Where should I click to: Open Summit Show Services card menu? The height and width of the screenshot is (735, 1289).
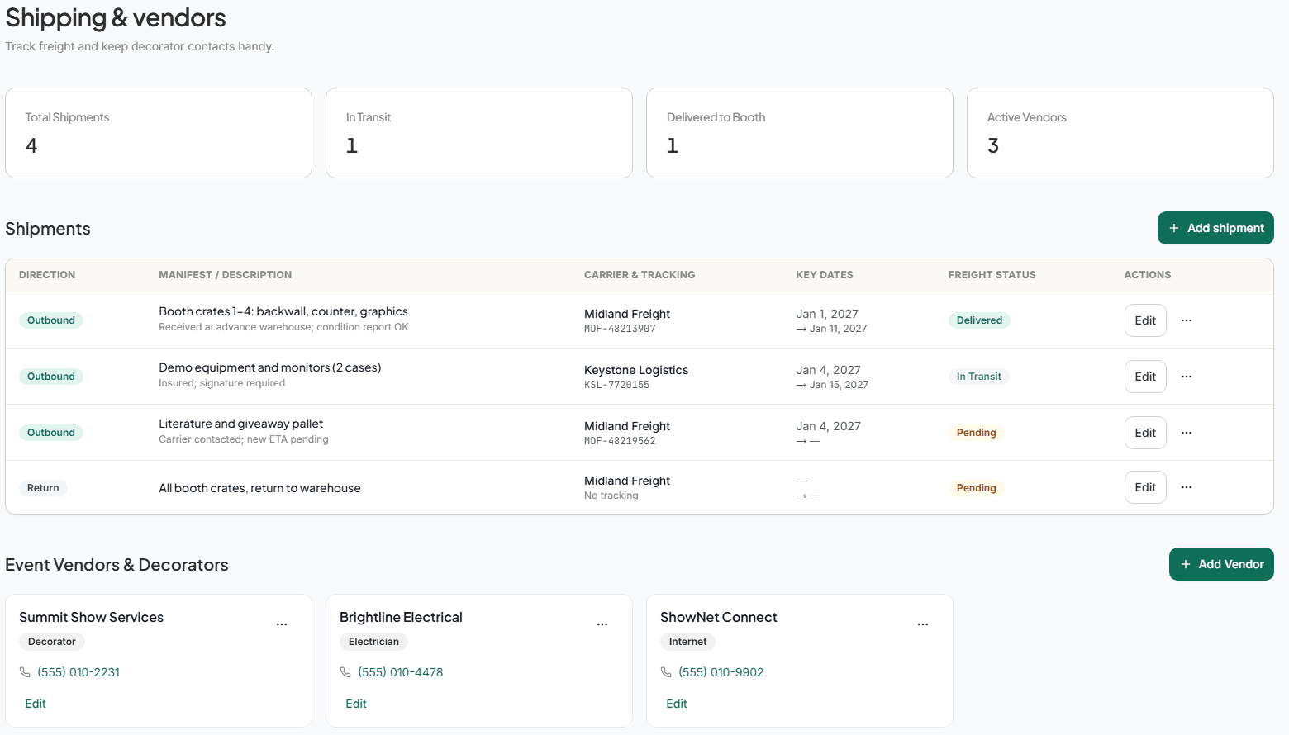282,624
